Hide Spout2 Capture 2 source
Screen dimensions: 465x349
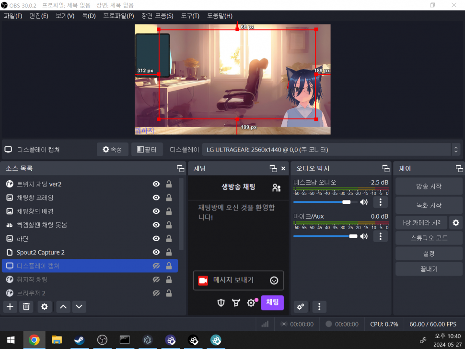156,252
